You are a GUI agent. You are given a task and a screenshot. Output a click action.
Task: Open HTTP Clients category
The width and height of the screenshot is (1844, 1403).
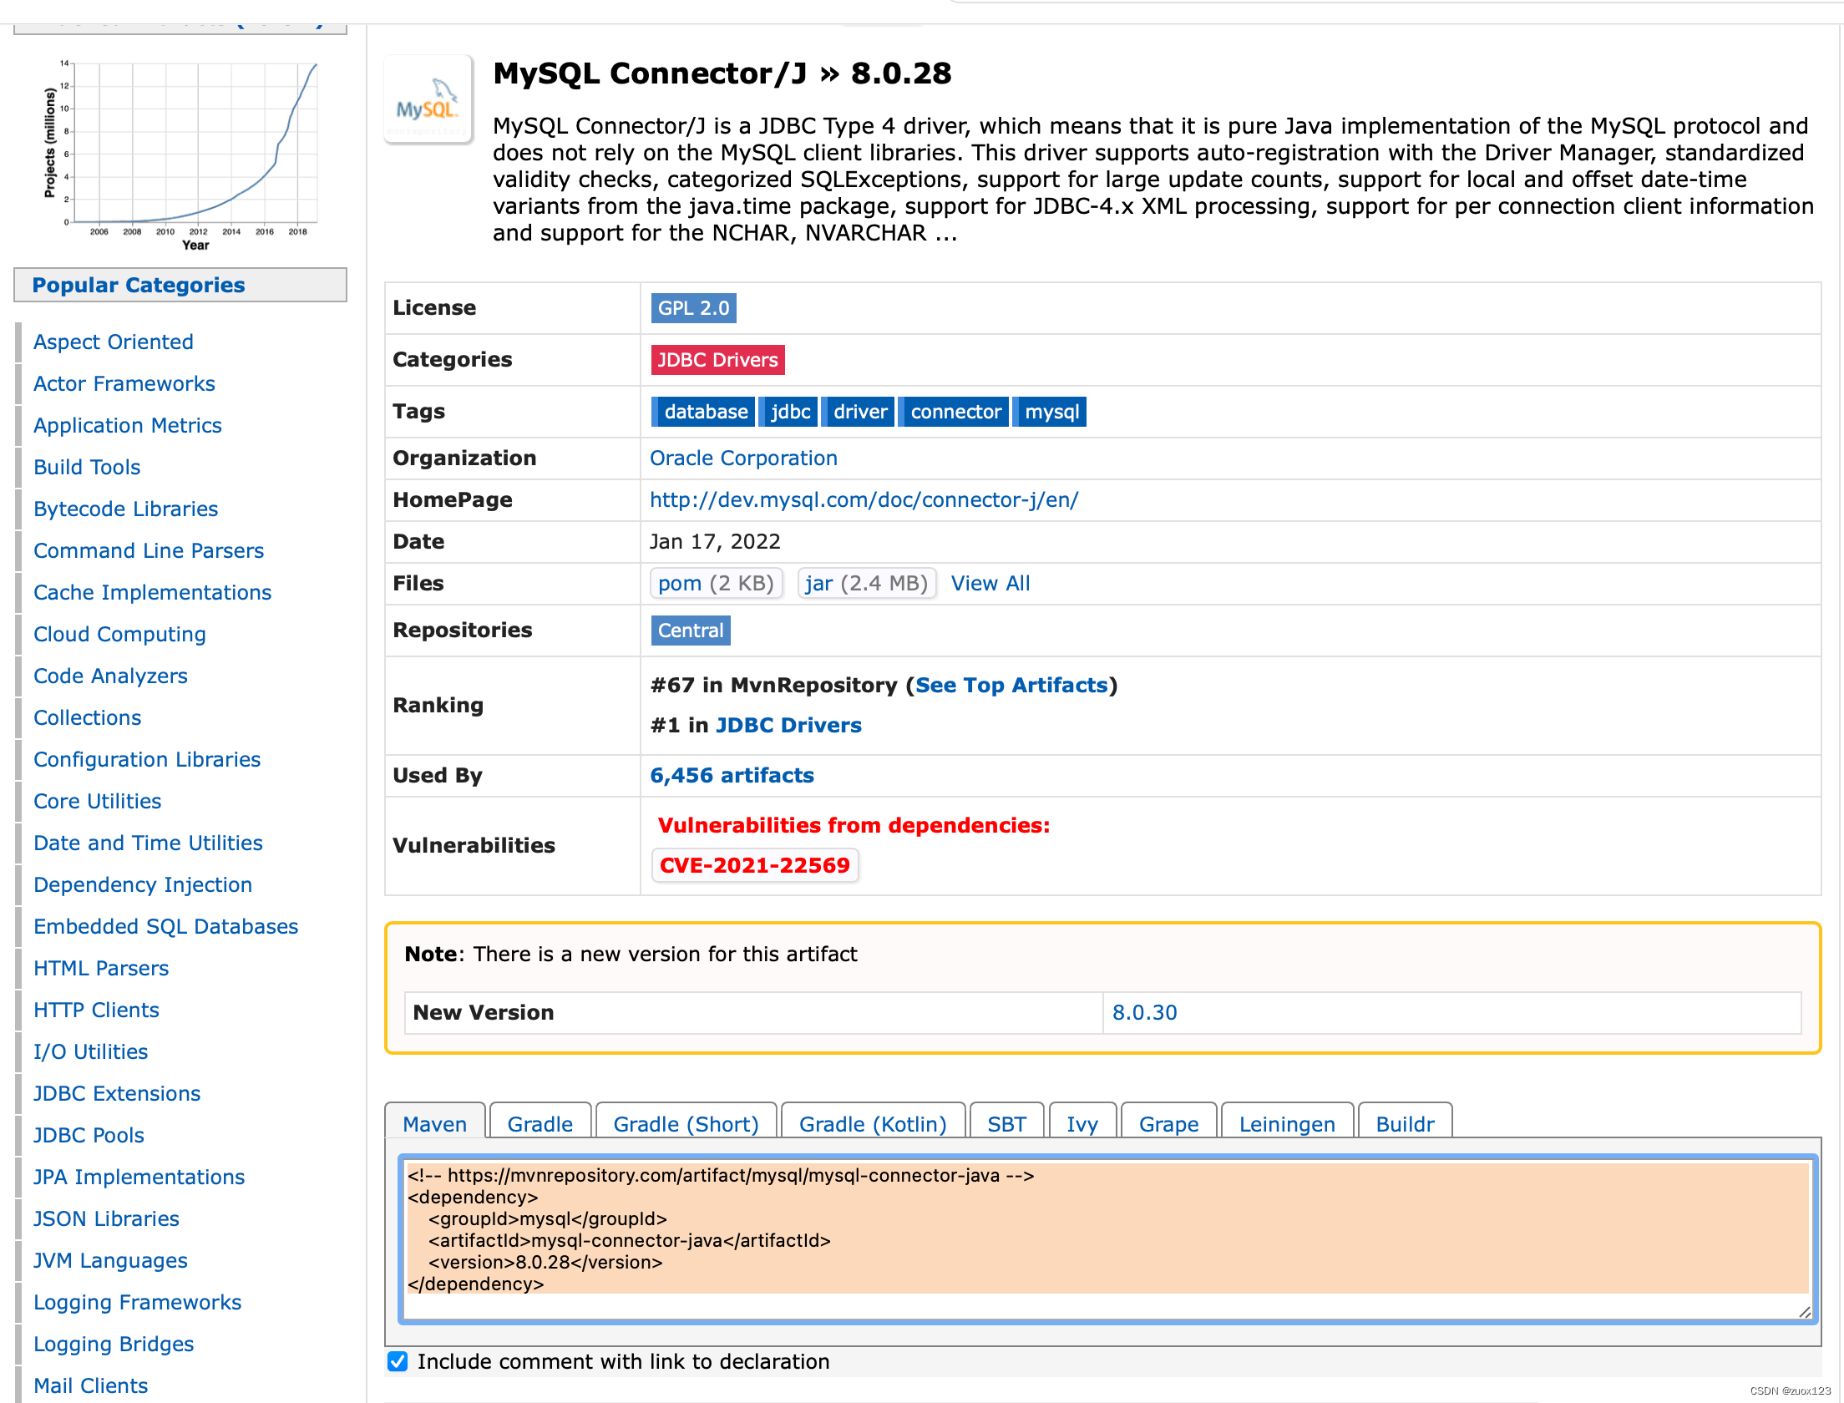coord(96,1010)
